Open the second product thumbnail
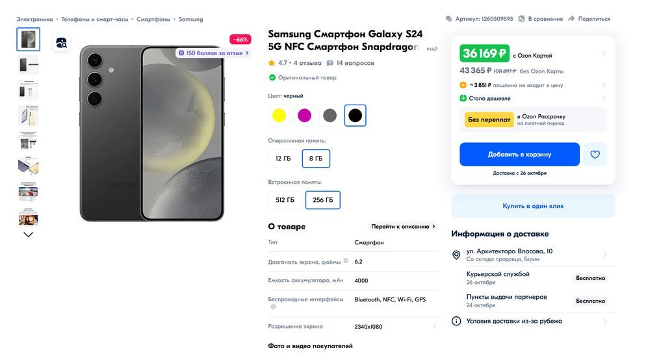The image size is (659, 354). pyautogui.click(x=29, y=65)
